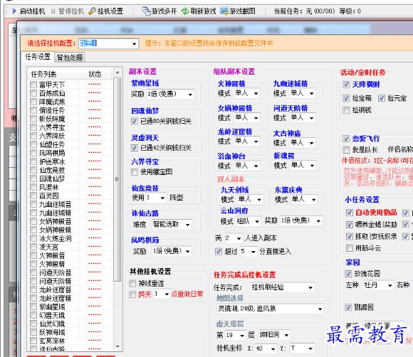Click 游戏截图 screenshot icon

tap(224, 11)
